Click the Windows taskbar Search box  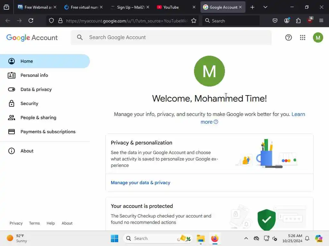pyautogui.click(x=158, y=238)
